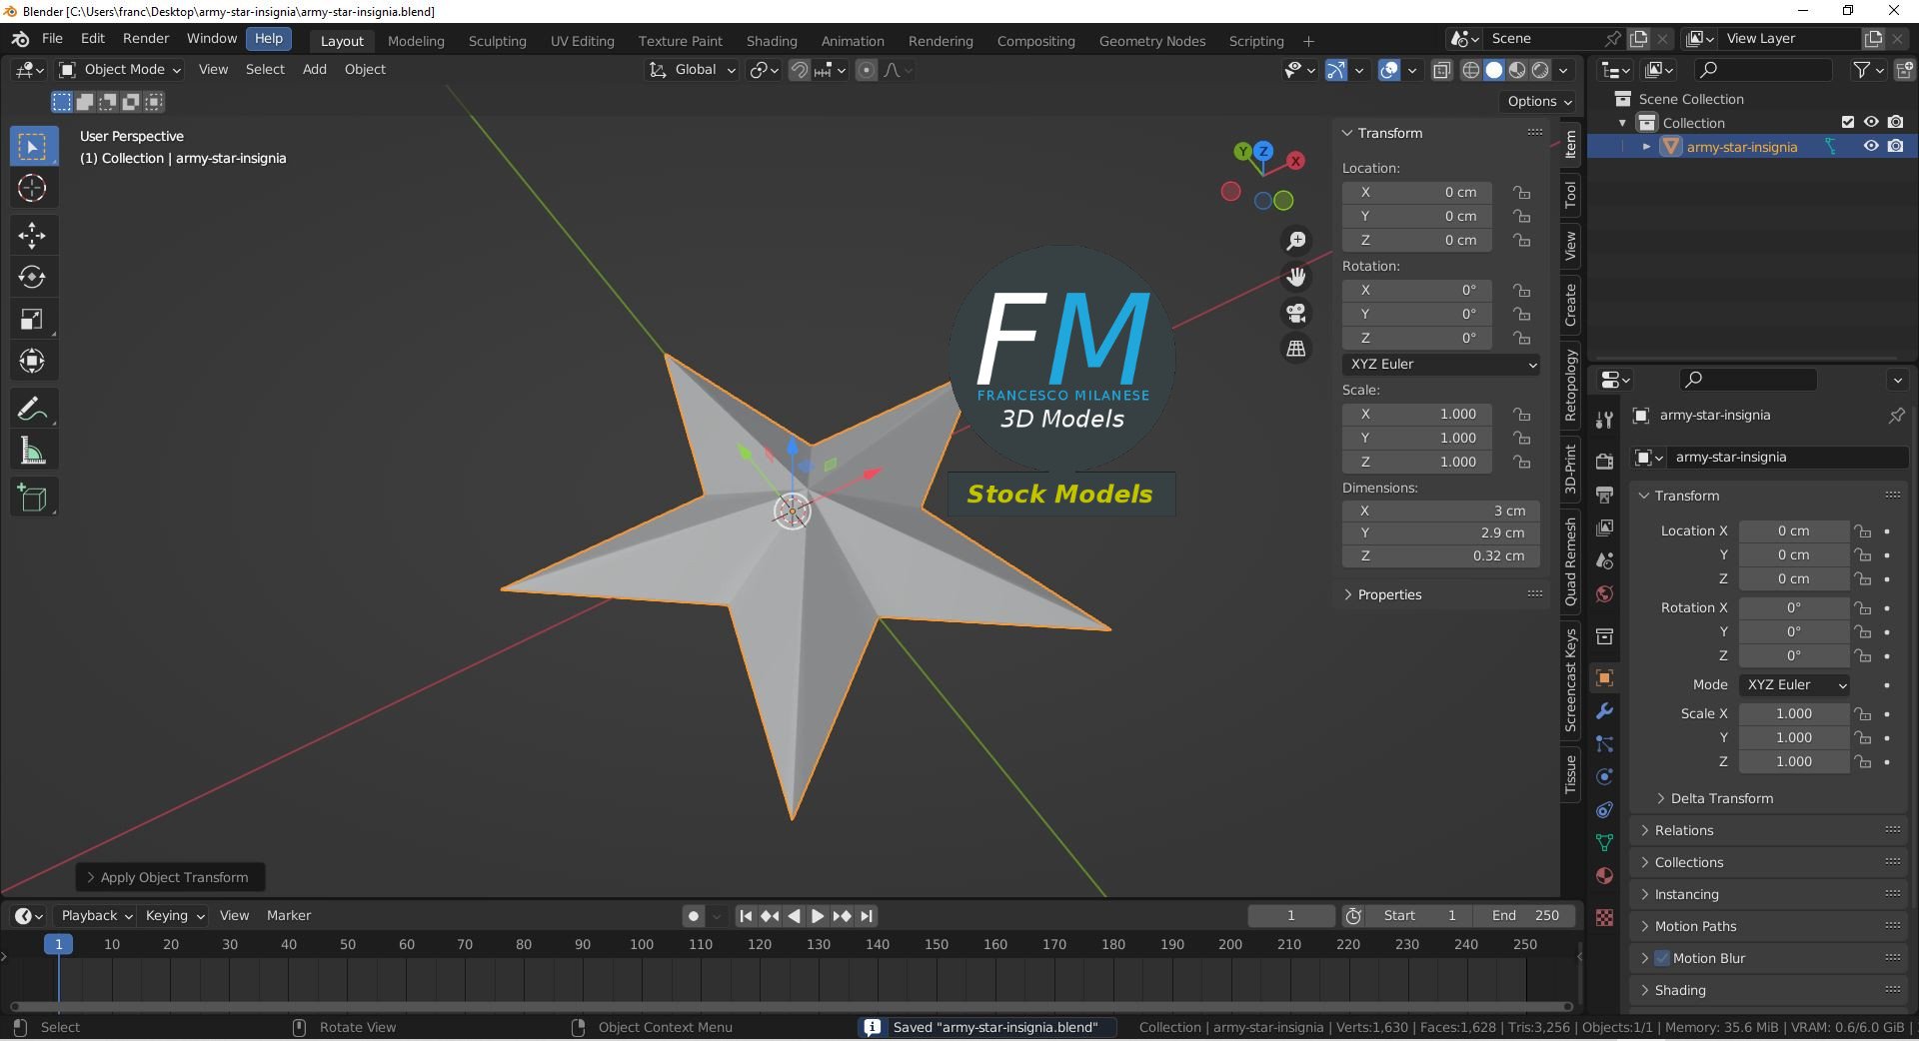Hide army-star-insignia with its eye icon
The height and width of the screenshot is (1041, 1919).
point(1871,146)
